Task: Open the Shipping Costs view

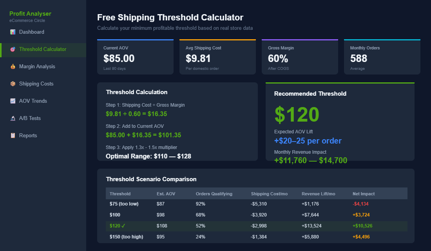Action: click(36, 84)
